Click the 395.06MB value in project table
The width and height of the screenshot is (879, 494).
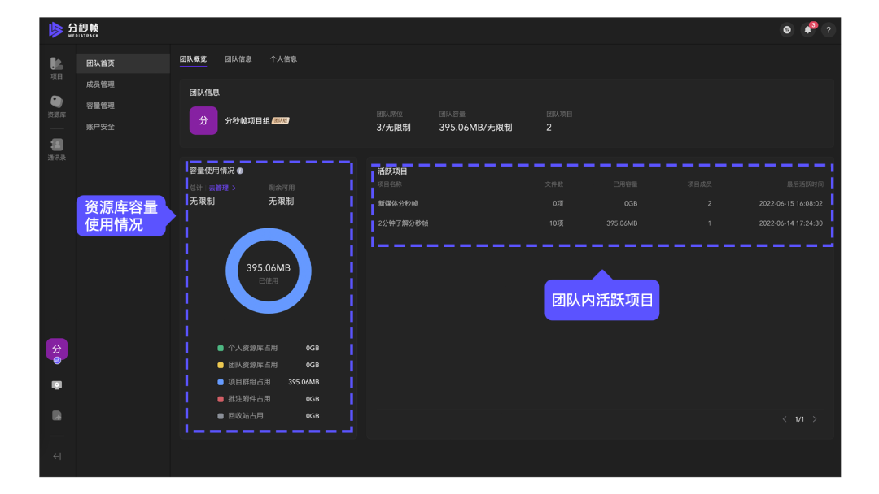click(x=622, y=223)
